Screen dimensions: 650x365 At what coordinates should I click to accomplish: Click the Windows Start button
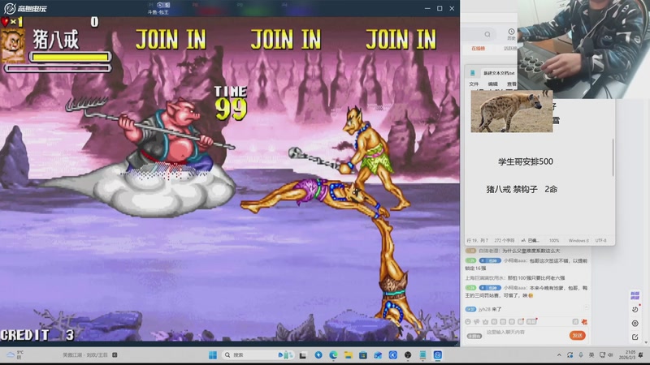(213, 355)
